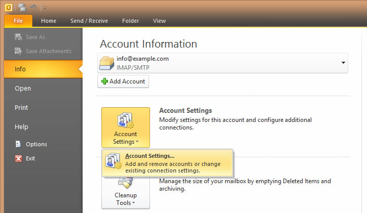Screen dimensions: 367x213
Task: Open the Send / Receive ribbon tab
Action: (89, 21)
